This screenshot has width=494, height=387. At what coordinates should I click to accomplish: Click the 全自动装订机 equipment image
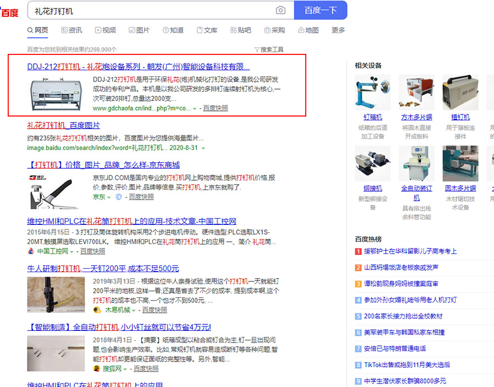pyautogui.click(x=417, y=163)
